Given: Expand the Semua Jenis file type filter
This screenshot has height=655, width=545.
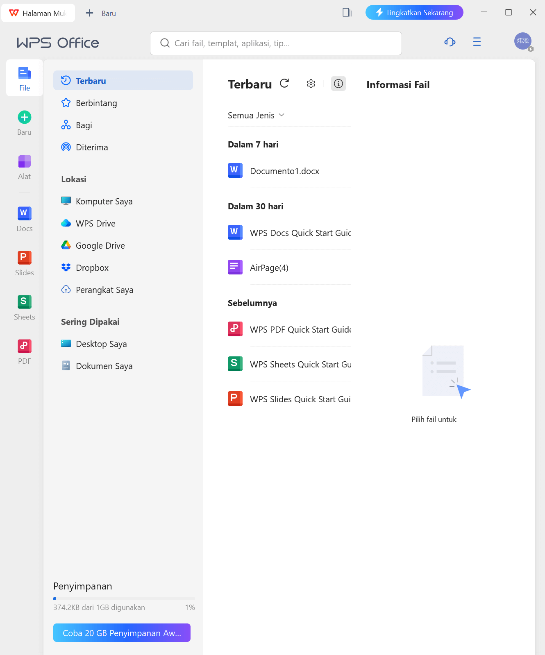Looking at the screenshot, I should 256,116.
